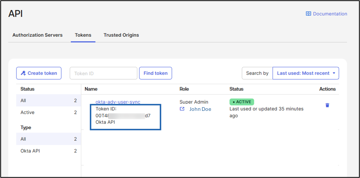This screenshot has width=360, height=178.
Task: Click the Status filter section heading
Action: [x=27, y=89]
